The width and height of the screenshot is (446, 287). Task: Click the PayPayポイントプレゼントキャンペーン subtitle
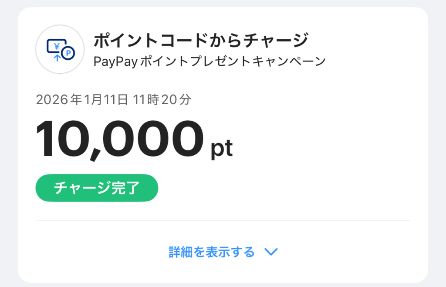209,61
